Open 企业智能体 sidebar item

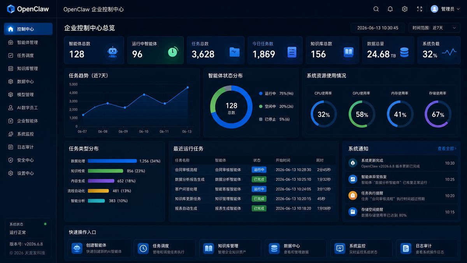pyautogui.click(x=28, y=121)
